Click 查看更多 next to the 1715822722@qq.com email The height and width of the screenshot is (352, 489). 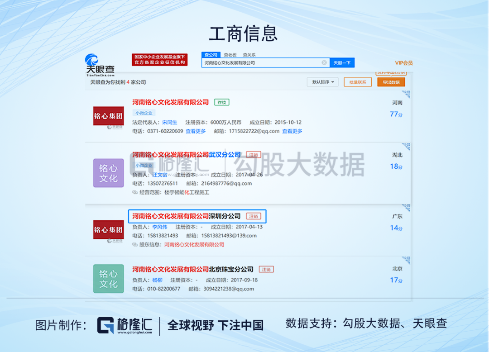tap(292, 131)
